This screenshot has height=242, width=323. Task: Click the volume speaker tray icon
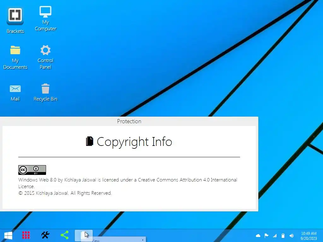(x=291, y=236)
